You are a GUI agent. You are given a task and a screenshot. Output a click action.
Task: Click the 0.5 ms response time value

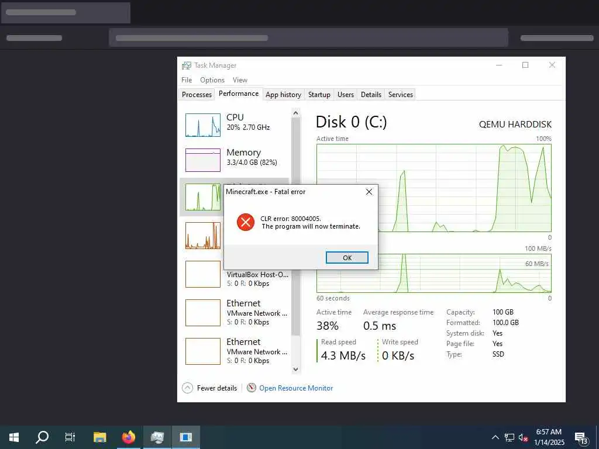[379, 326]
